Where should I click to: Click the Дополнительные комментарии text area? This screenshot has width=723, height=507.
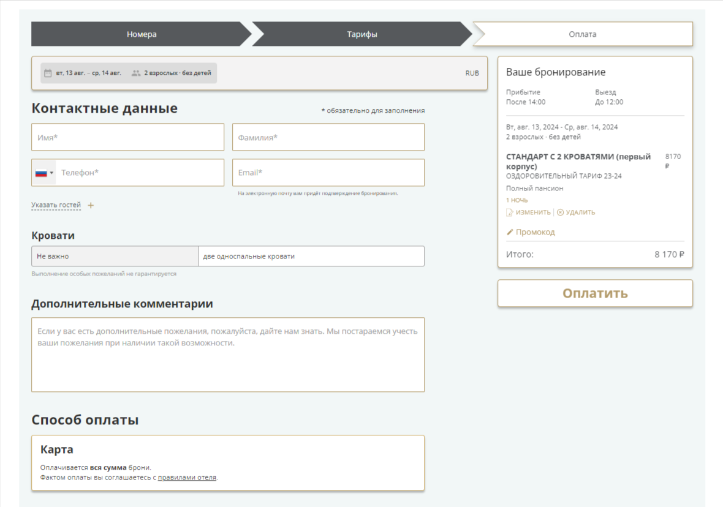(x=227, y=355)
